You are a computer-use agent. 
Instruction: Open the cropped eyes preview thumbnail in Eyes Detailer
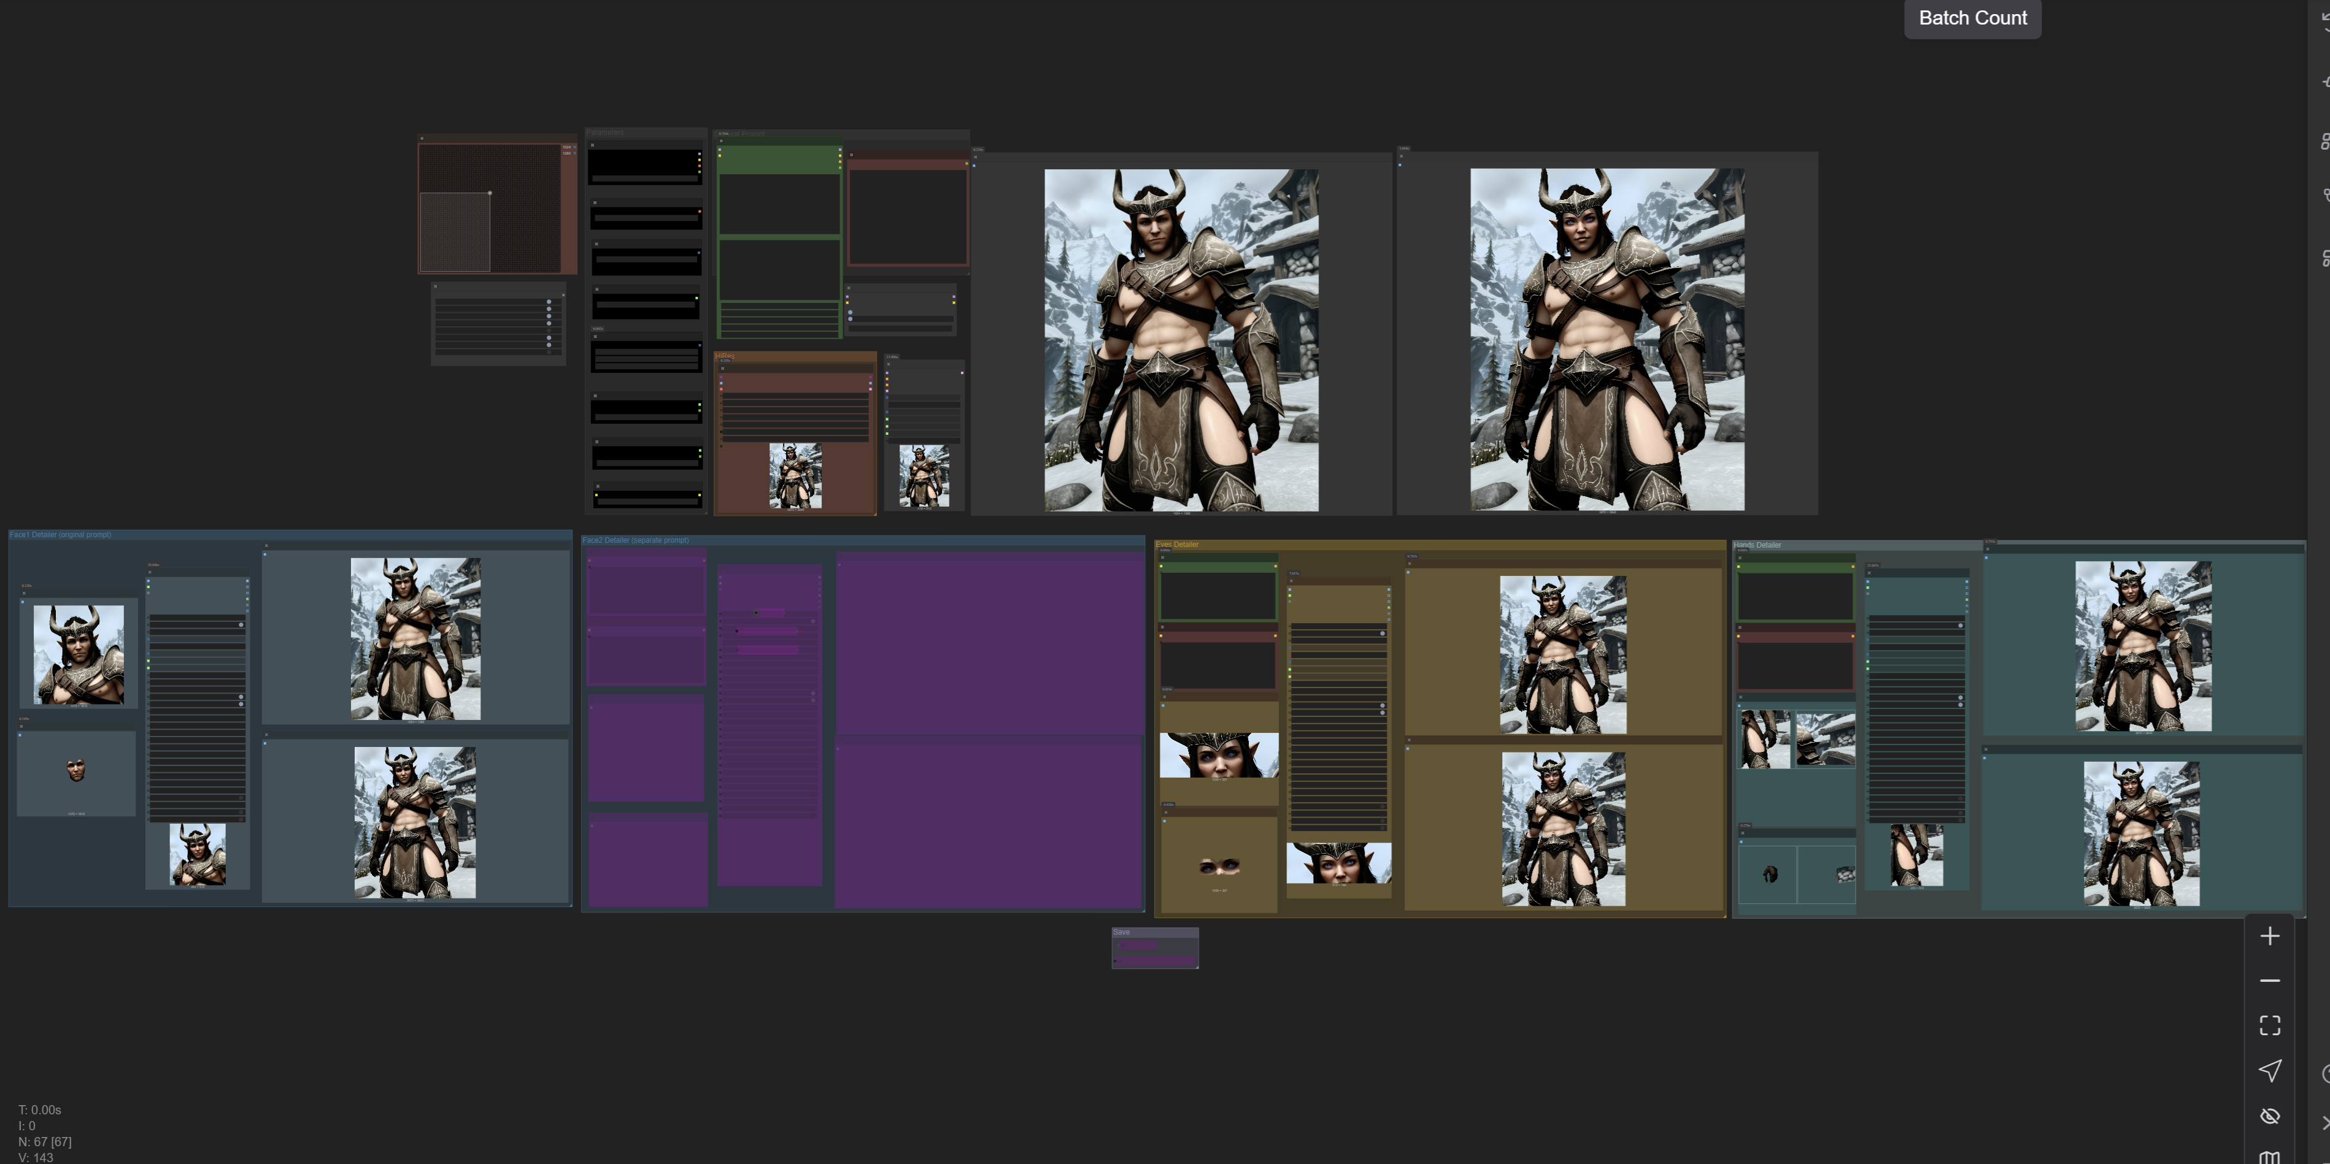click(1218, 867)
